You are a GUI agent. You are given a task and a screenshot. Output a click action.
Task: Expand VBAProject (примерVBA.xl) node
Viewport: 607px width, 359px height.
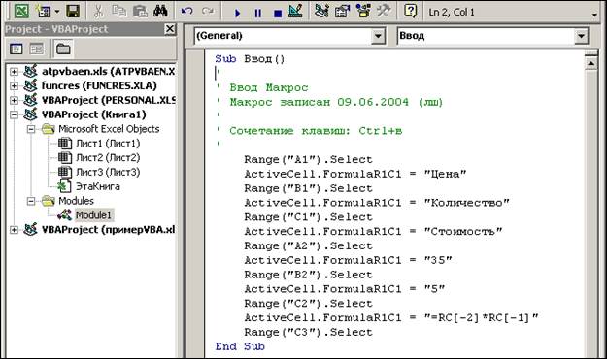pos(14,230)
